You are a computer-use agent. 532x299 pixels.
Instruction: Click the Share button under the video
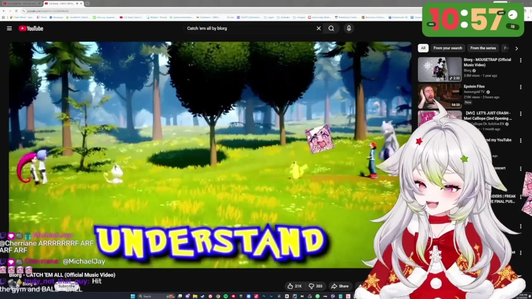click(x=340, y=286)
